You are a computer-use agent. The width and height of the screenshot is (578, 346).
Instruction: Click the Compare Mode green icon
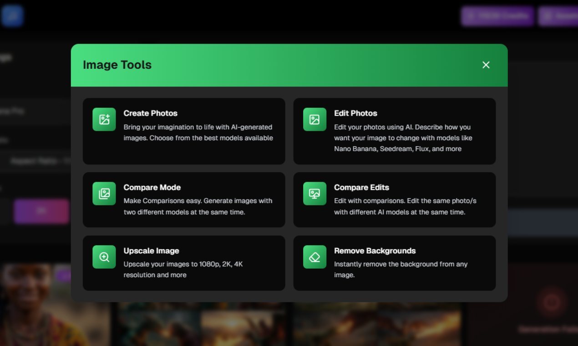[104, 193]
